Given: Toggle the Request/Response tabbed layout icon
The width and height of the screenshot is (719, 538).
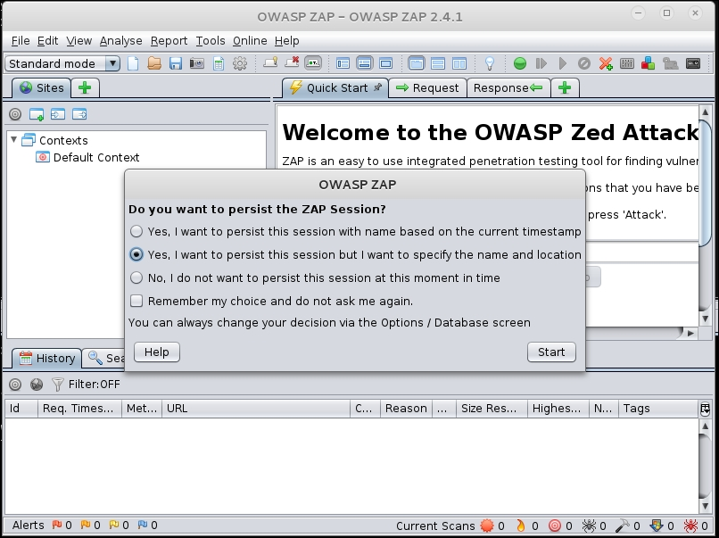Looking at the screenshot, I should [417, 63].
